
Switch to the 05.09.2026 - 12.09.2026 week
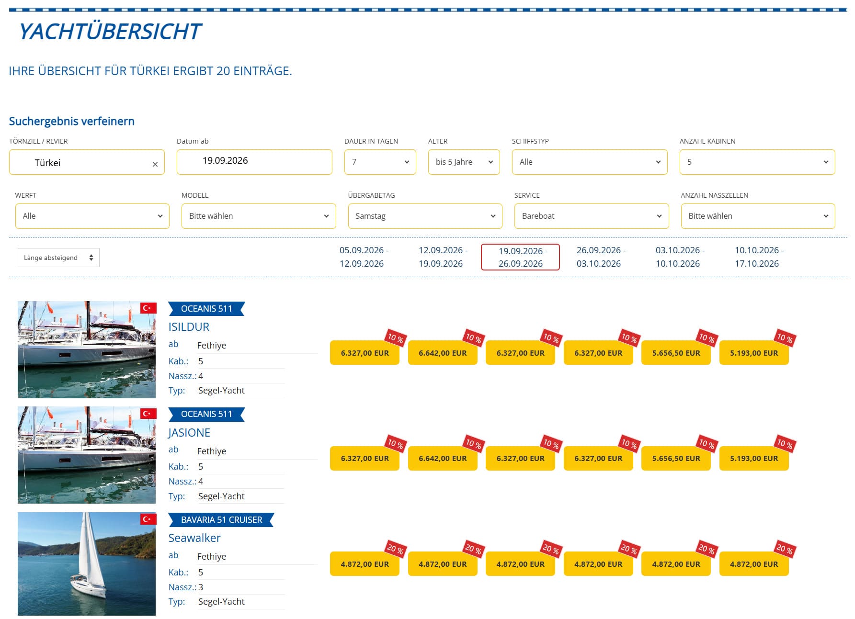(364, 257)
